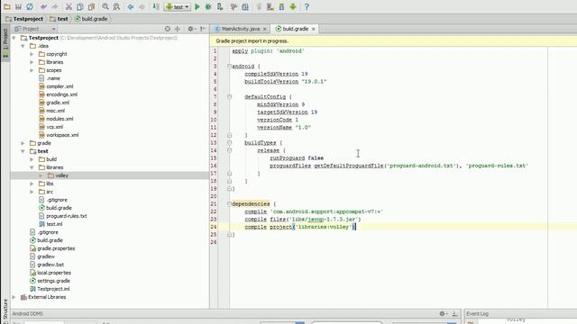577x324 pixels.
Task: Click the Help question mark icon
Action: (307, 6)
